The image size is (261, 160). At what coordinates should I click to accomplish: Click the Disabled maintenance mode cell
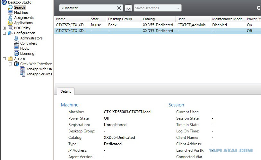pos(219,25)
